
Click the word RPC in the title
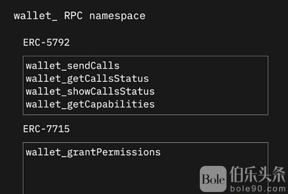click(x=73, y=16)
